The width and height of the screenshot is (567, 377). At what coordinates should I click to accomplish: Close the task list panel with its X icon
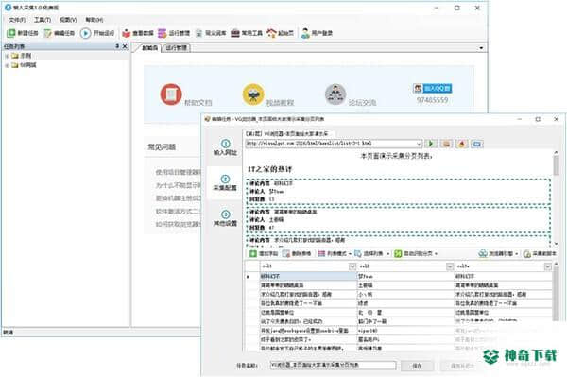coord(125,46)
